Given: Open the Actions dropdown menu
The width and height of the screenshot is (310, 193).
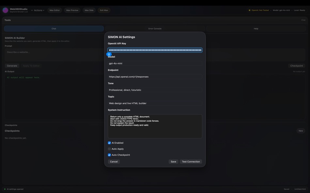Looking at the screenshot, I should tap(39, 10).
